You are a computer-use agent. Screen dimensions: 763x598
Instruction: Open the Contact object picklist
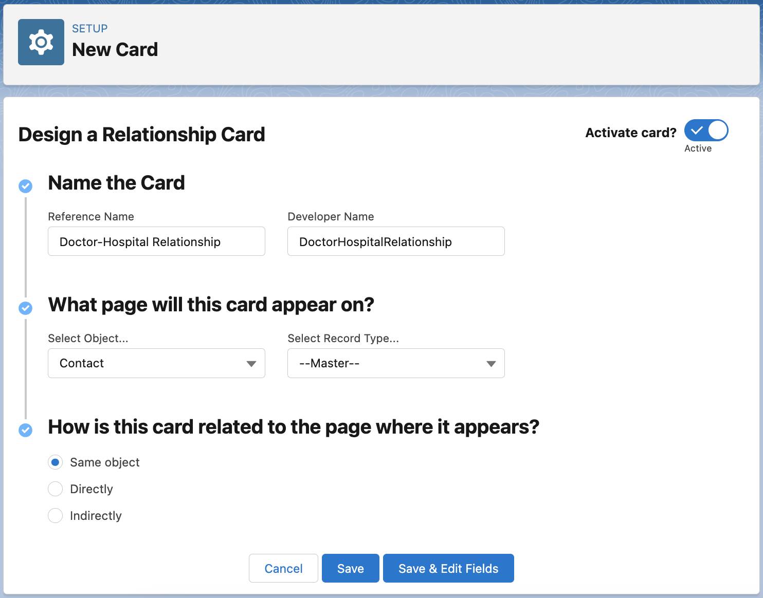point(156,363)
